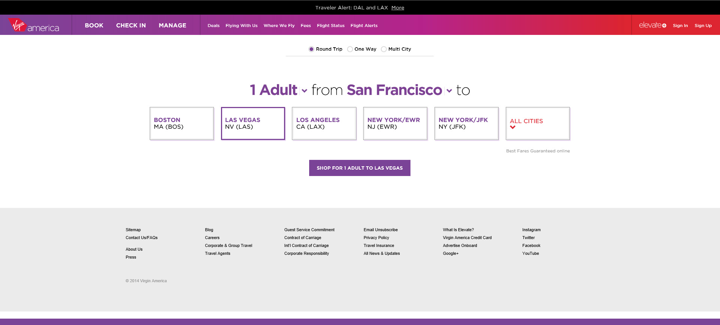Open Flight Alerts page

364,26
